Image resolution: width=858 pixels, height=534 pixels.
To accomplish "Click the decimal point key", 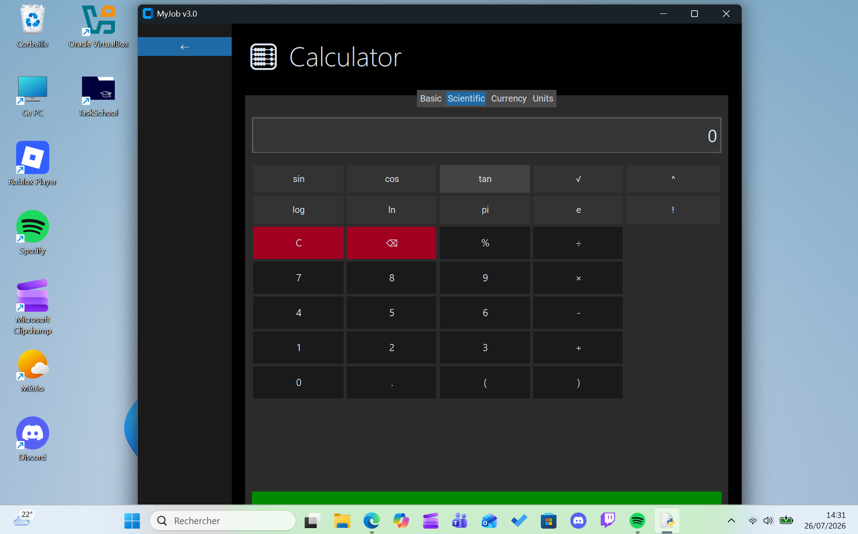I will (391, 382).
